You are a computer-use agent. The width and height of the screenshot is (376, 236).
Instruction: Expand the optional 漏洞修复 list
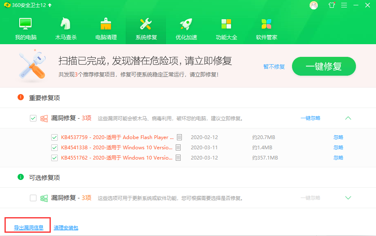[x=348, y=198]
